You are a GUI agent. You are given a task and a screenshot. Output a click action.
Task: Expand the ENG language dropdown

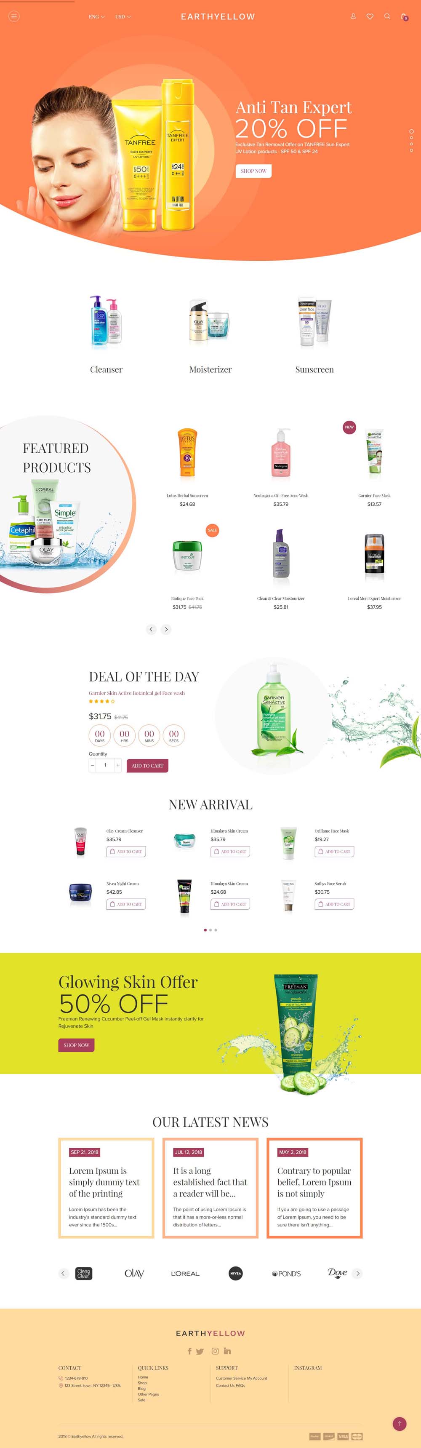coord(97,17)
